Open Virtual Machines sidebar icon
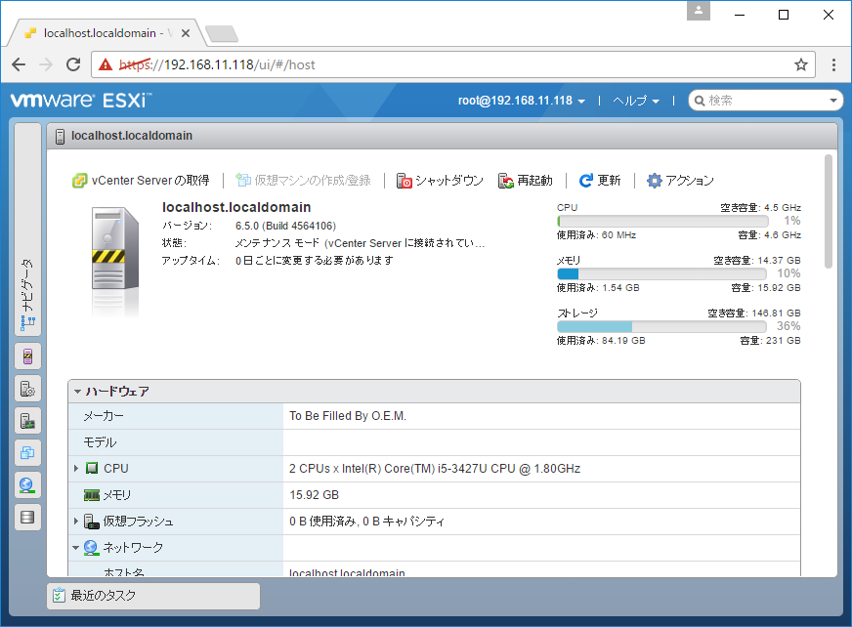Image resolution: width=852 pixels, height=627 pixels. pos(27,452)
